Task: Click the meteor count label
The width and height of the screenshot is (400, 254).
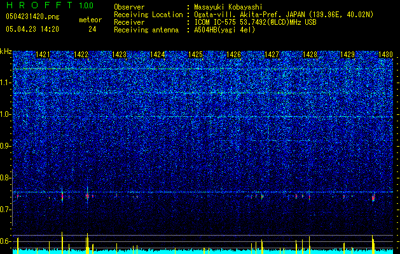Action: coord(90,20)
